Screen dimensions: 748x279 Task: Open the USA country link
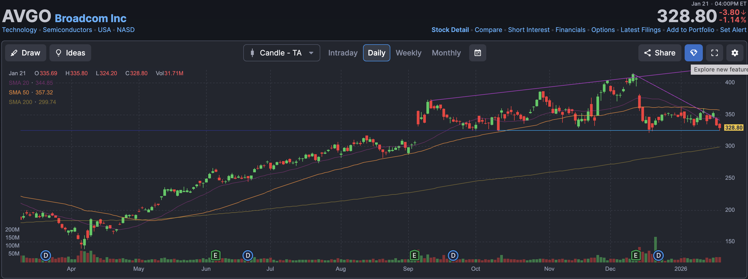(104, 30)
